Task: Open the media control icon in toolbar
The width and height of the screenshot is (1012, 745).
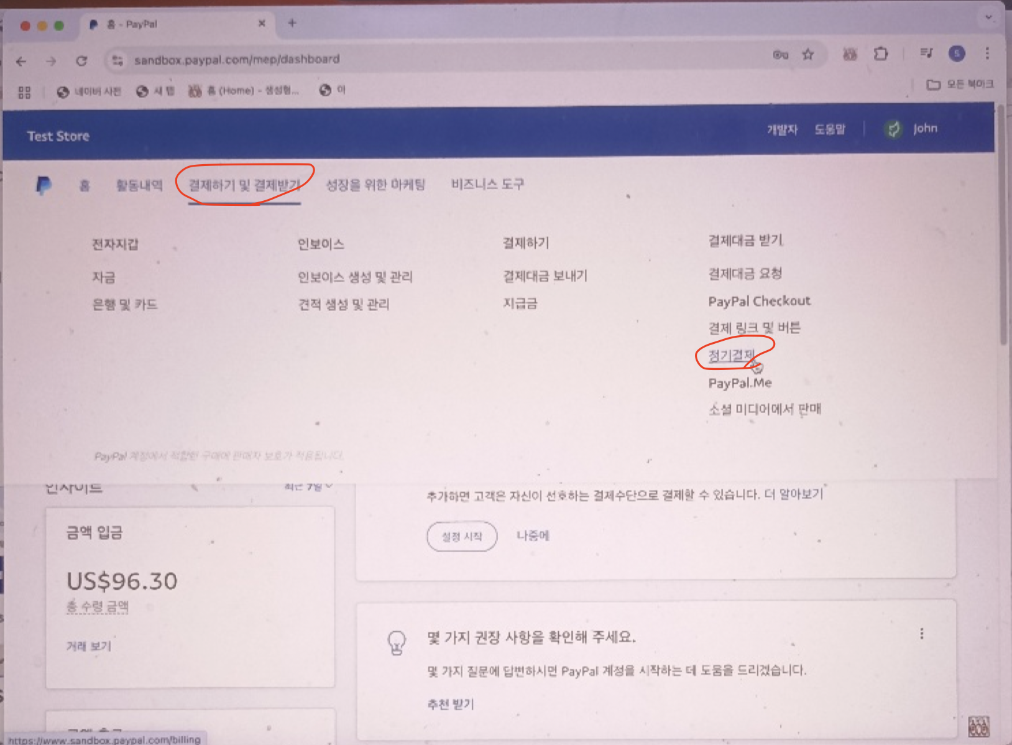Action: click(926, 53)
